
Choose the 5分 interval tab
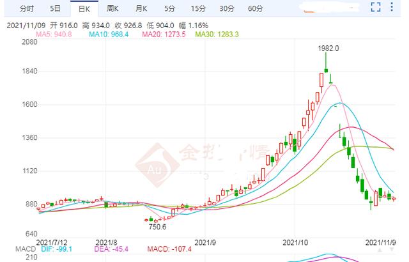pos(169,9)
